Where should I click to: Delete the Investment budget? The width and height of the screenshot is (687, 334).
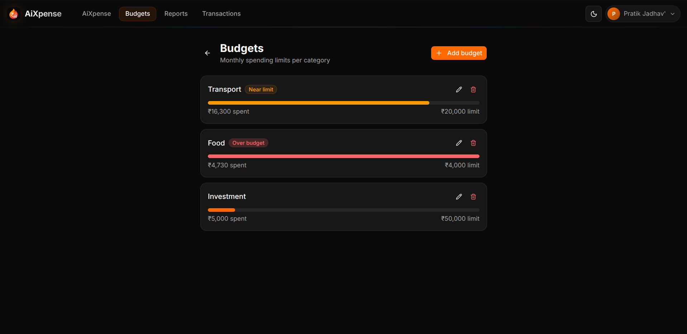473,197
